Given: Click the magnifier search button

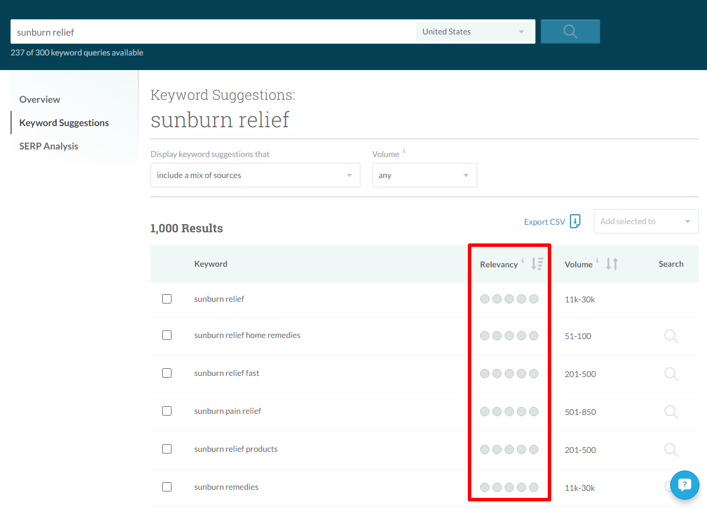Looking at the screenshot, I should (x=570, y=32).
